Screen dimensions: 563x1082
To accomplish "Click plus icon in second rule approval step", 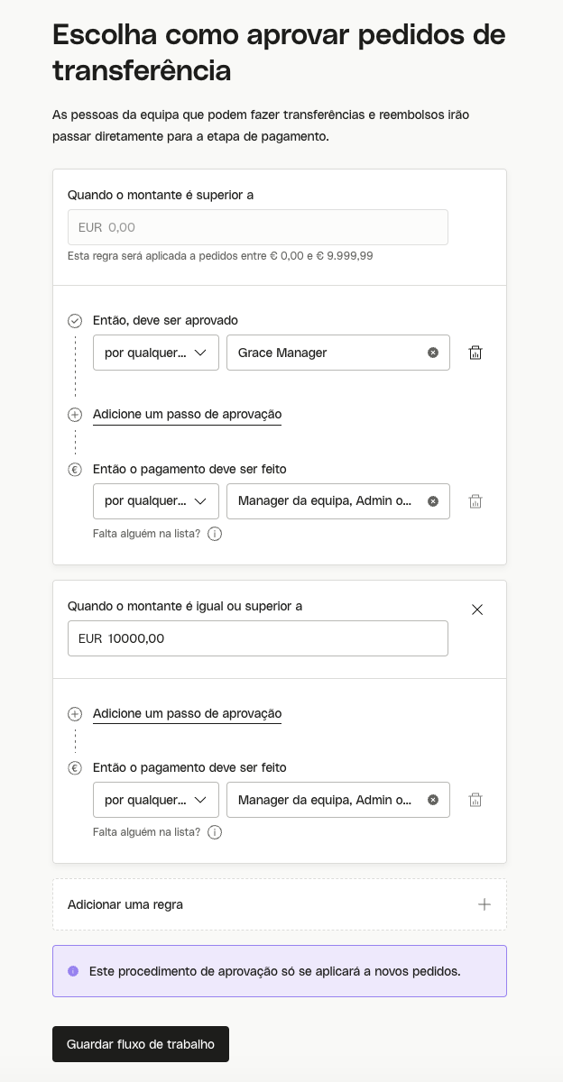I will pos(75,714).
